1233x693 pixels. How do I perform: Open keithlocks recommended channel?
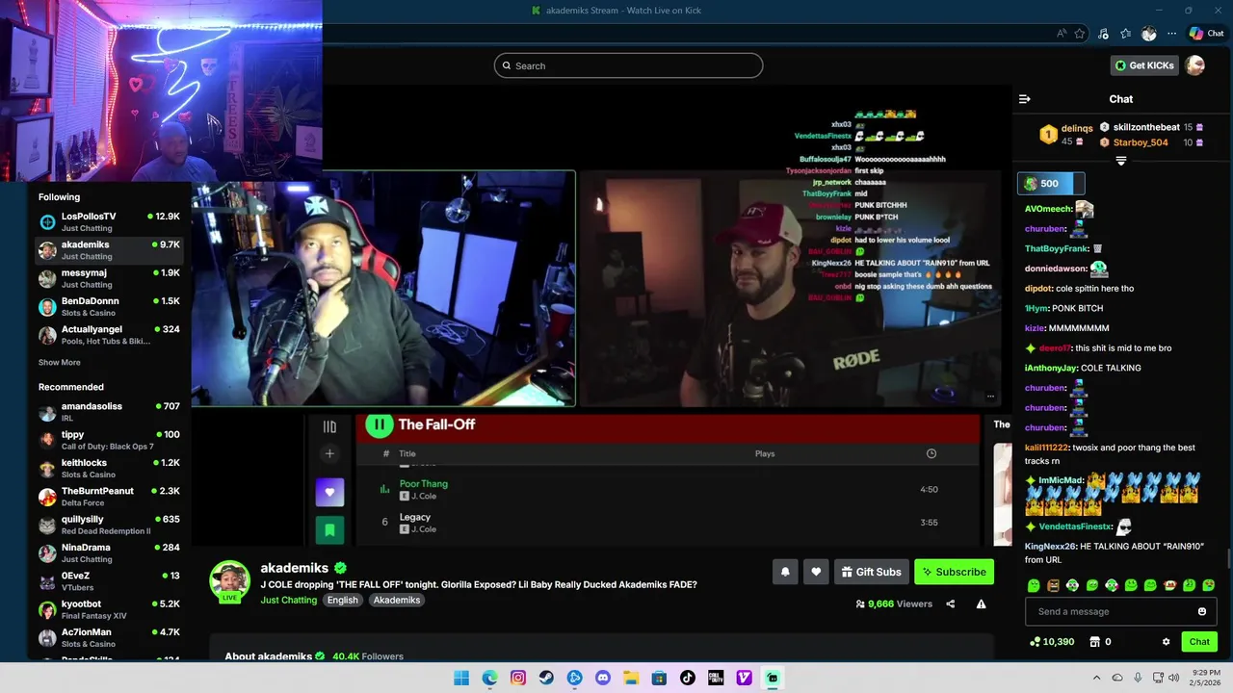[109, 468]
